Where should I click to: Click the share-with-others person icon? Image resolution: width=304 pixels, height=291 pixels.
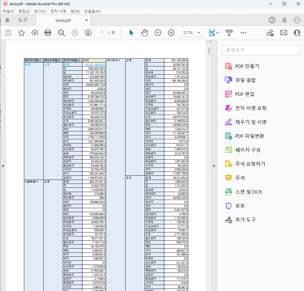297,33
